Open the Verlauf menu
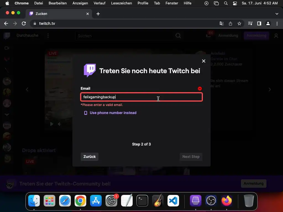This screenshot has width=283, height=212. 99,3
